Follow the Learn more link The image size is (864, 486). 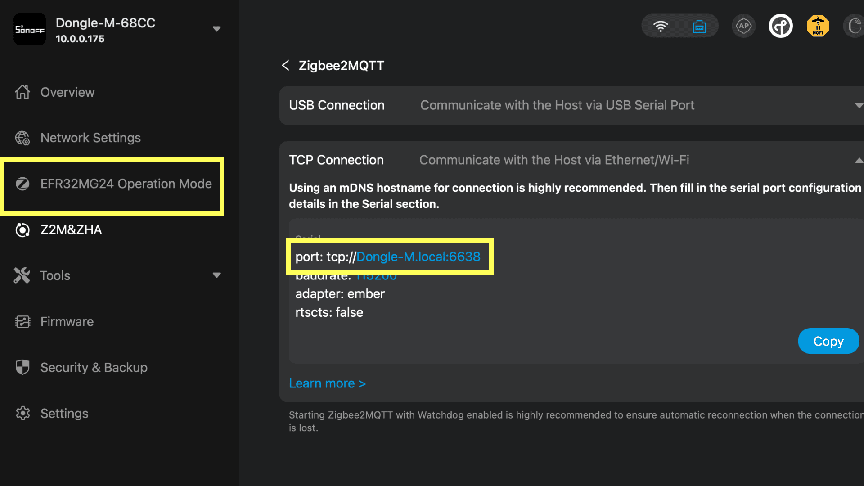point(327,383)
